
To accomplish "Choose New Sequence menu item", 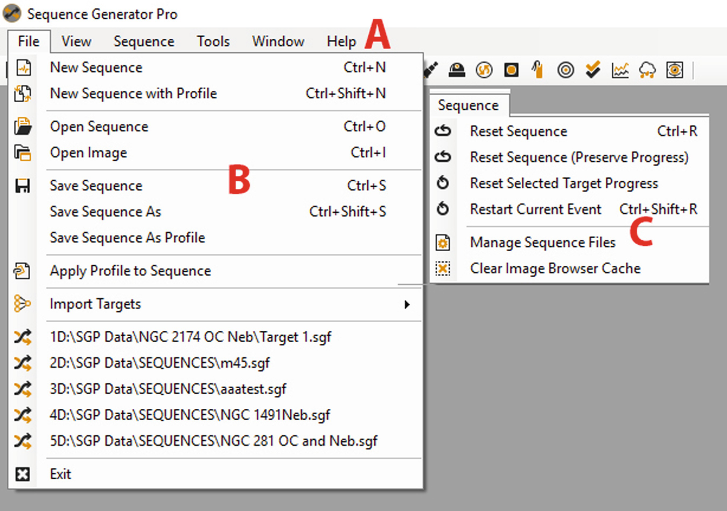I will coord(215,68).
